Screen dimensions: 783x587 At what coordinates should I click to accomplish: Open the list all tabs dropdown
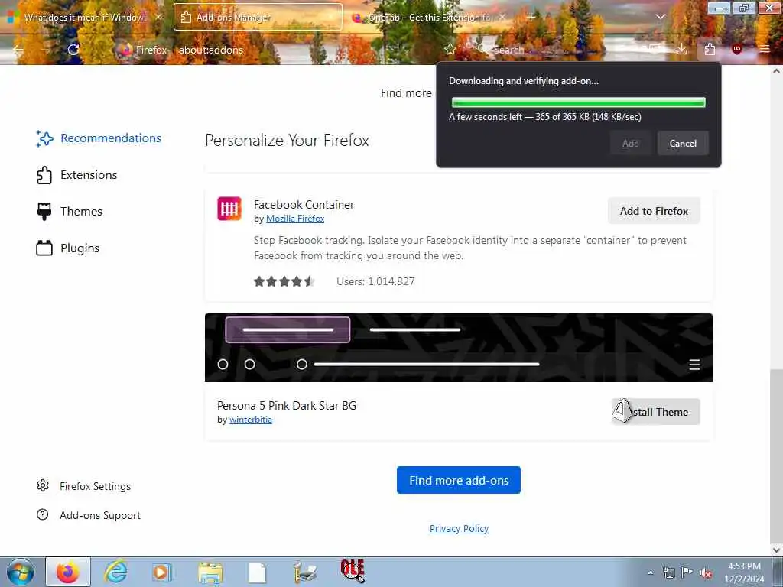[x=660, y=18]
